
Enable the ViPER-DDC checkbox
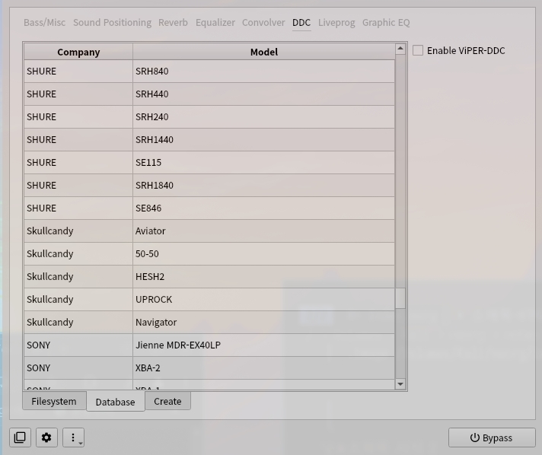[418, 50]
